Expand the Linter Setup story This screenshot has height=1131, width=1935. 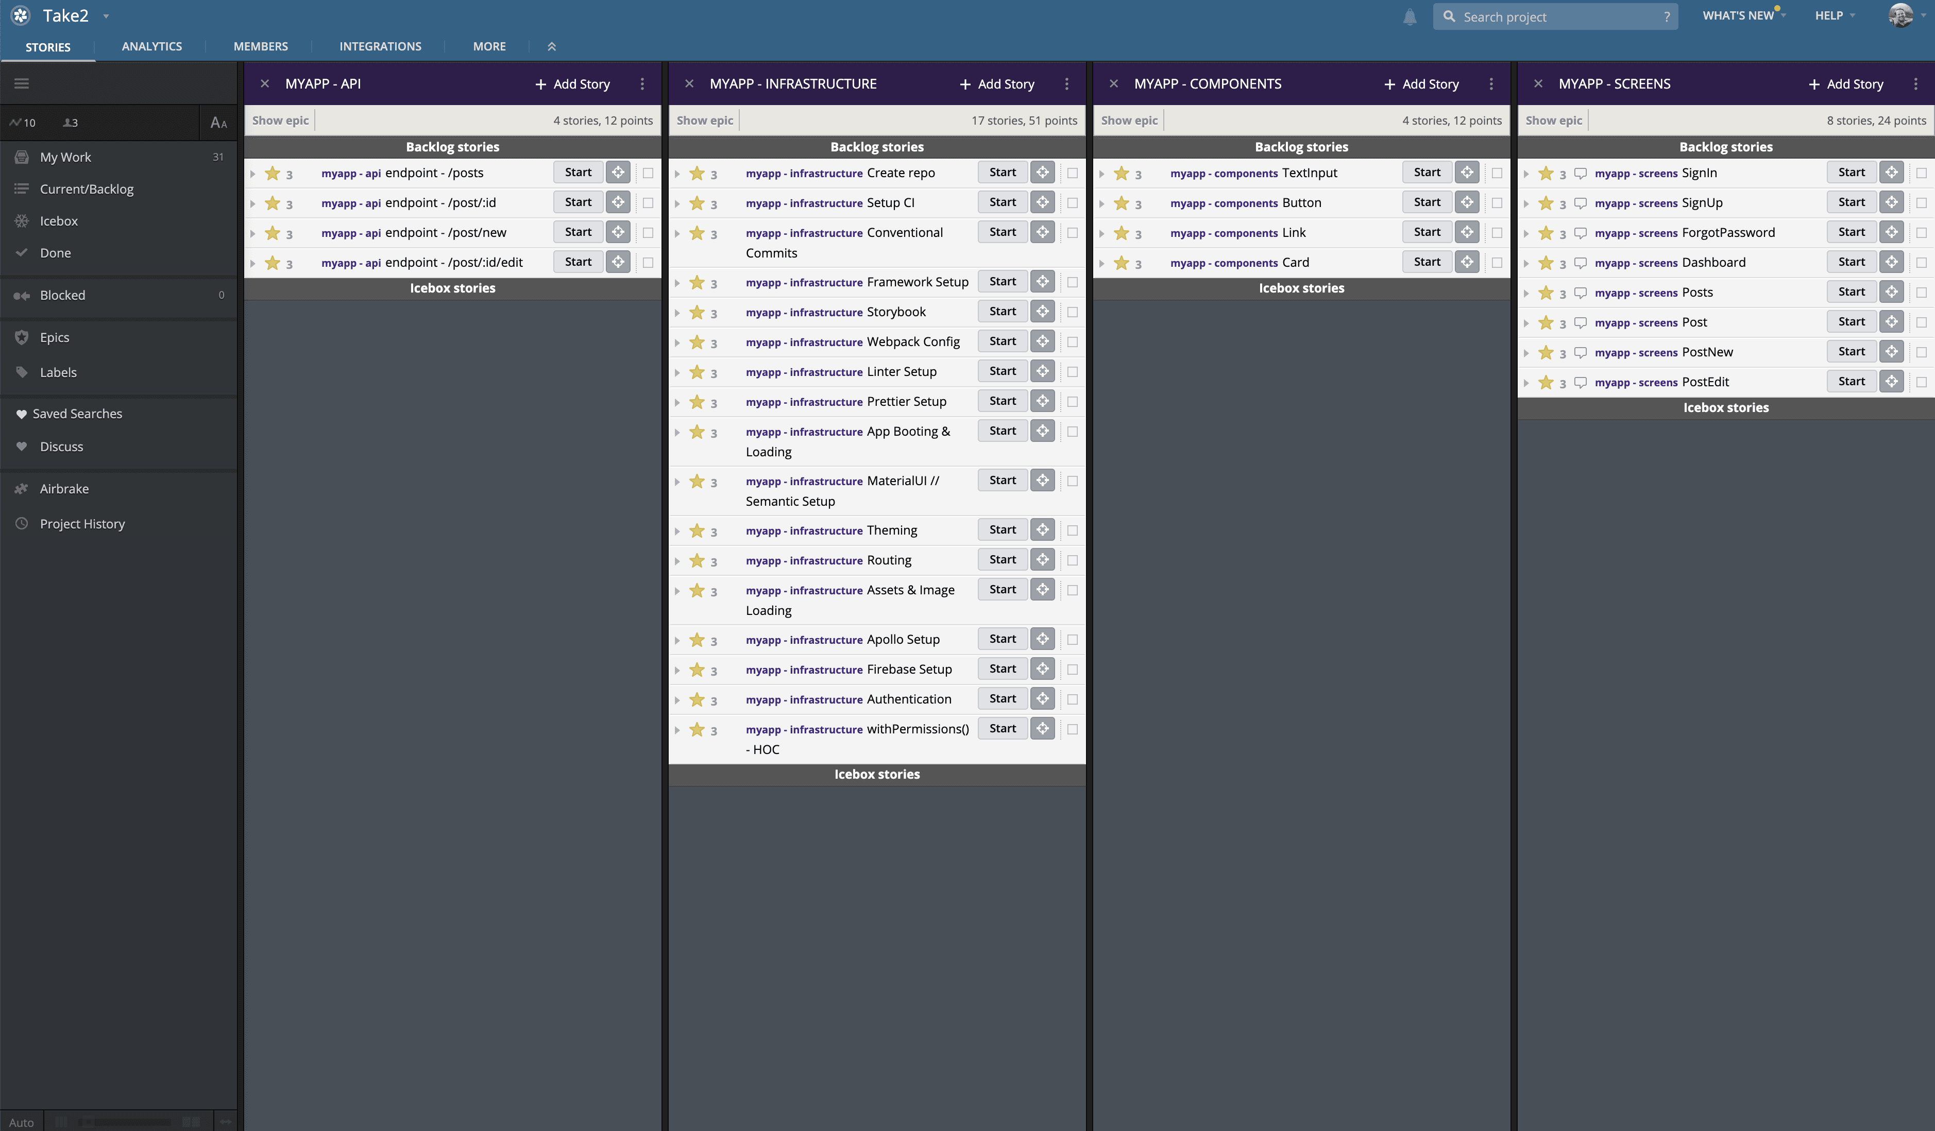(677, 373)
